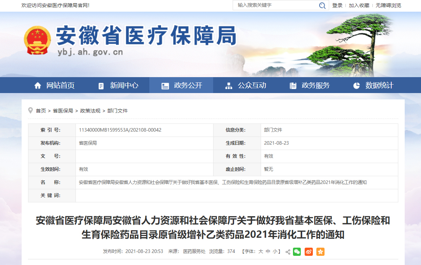Viewport: 421px width, 265px height.
Task: Click the 登录 login link
Action: point(337,5)
